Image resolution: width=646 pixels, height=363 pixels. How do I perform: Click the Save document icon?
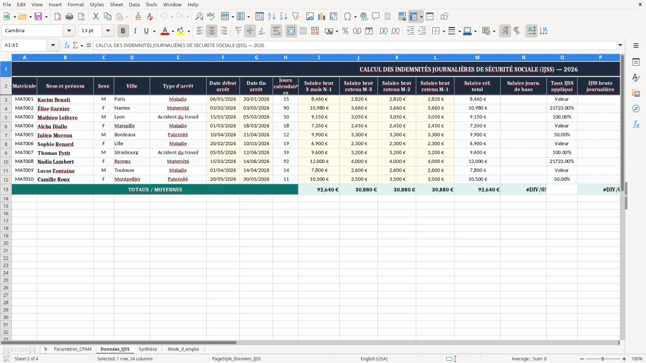39,17
